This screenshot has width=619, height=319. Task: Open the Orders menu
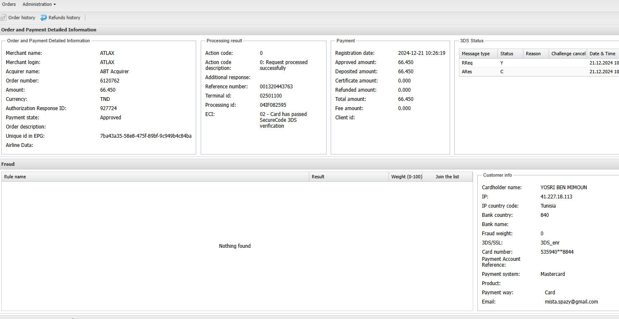click(9, 4)
